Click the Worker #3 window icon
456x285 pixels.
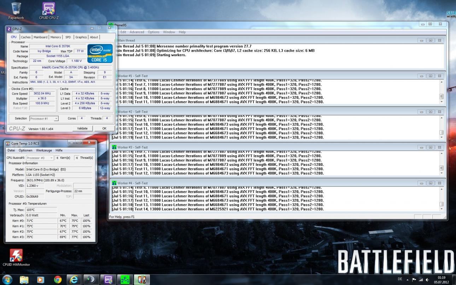[114, 147]
